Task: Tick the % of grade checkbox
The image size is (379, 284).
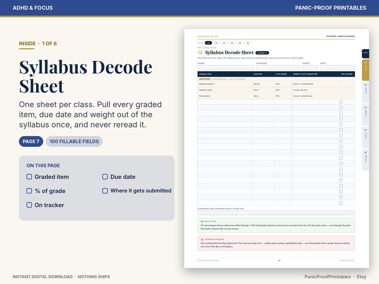Action: click(29, 191)
